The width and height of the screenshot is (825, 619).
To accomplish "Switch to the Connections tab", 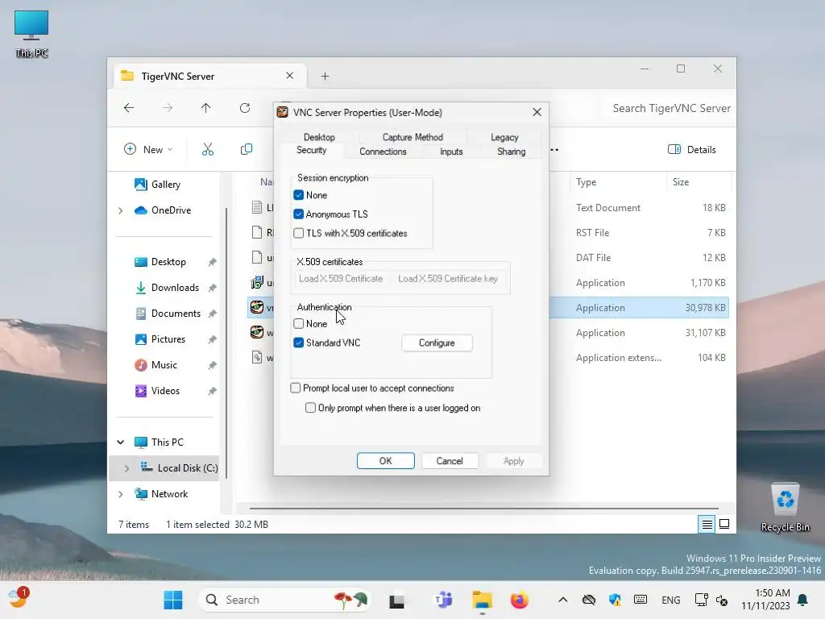I will pos(383,152).
